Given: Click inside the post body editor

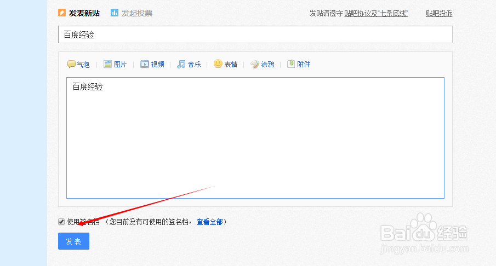Looking at the screenshot, I should coord(255,138).
